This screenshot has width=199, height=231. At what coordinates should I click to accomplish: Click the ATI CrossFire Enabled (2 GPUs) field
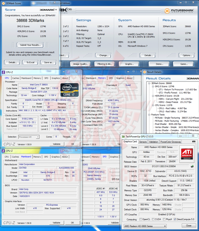[167, 214]
